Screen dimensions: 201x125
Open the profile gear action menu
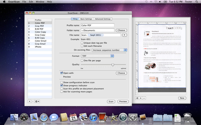(x=37, y=101)
